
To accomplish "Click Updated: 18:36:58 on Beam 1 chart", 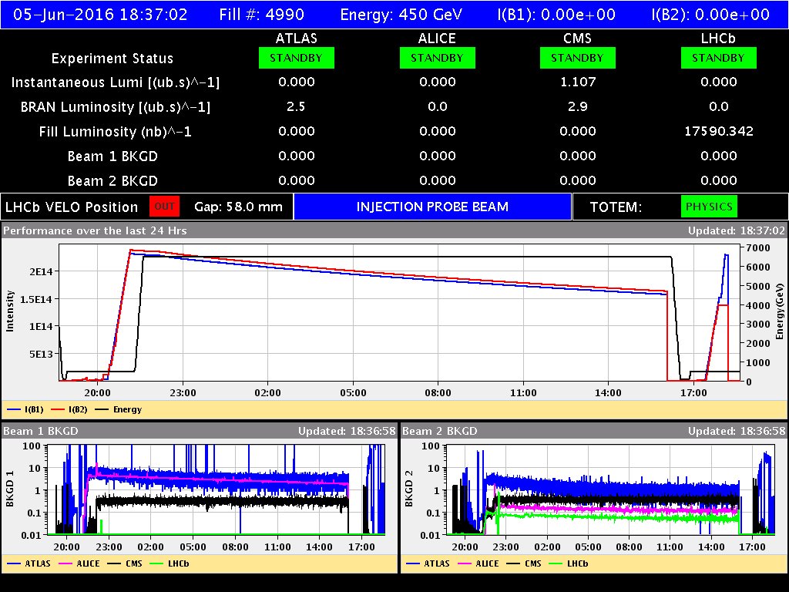I will coord(347,431).
